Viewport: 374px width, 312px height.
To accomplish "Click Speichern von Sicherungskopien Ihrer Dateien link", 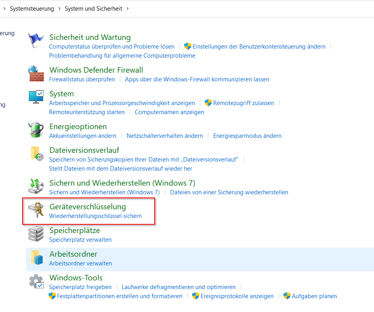I will [x=144, y=160].
